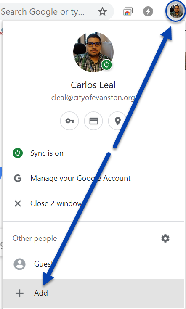
Task: Switch to the Guest profile
Action: [93, 264]
